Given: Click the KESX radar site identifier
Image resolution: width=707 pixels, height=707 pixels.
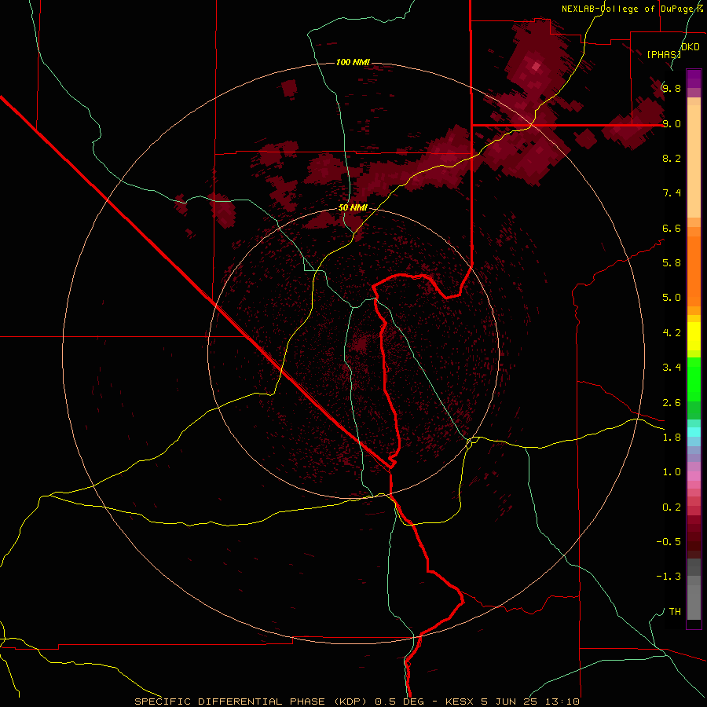Looking at the screenshot, I should pyautogui.click(x=460, y=702).
